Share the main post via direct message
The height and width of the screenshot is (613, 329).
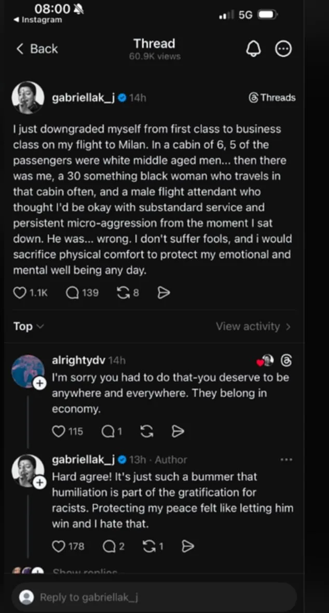(163, 292)
